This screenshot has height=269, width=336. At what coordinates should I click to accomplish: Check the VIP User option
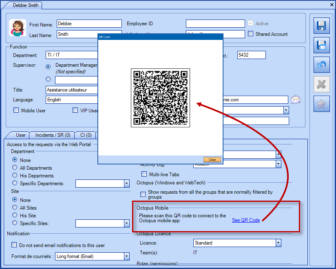pos(75,110)
